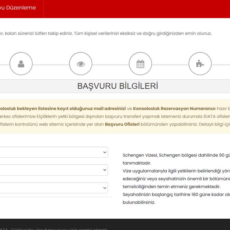
Task: Click the word 'tanımaktadır.'
Action: click(137, 163)
